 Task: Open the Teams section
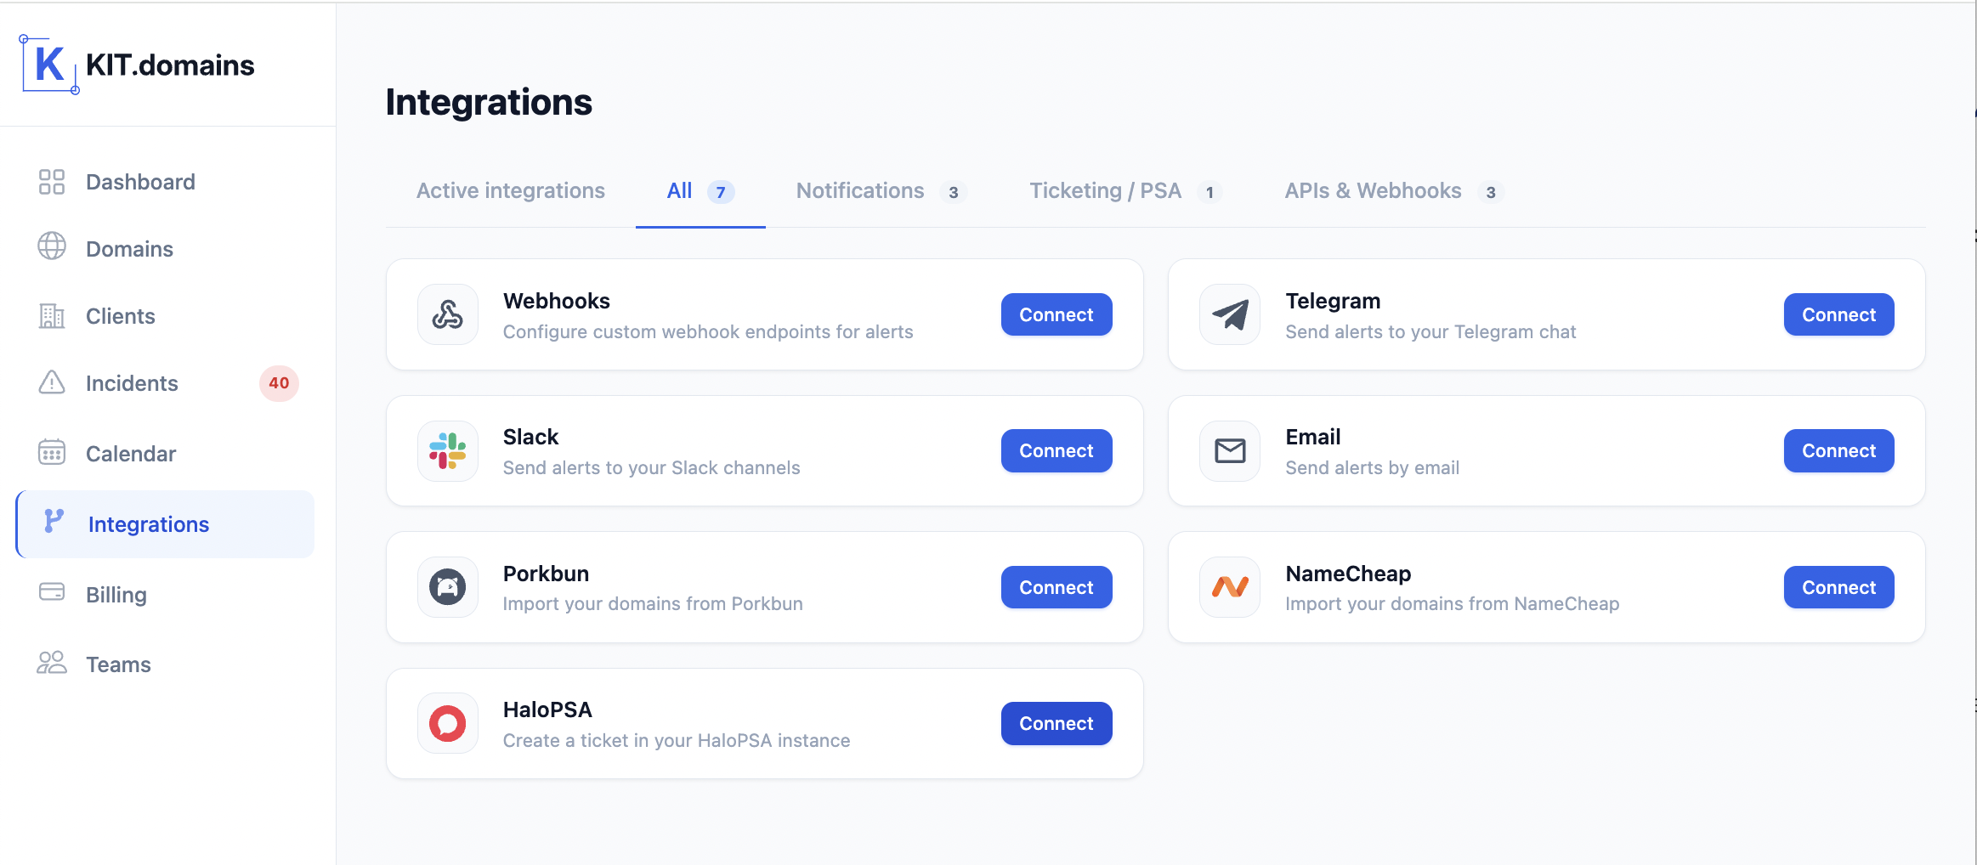click(117, 664)
